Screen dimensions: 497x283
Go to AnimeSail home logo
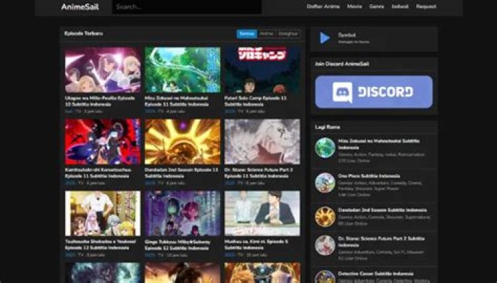(80, 7)
